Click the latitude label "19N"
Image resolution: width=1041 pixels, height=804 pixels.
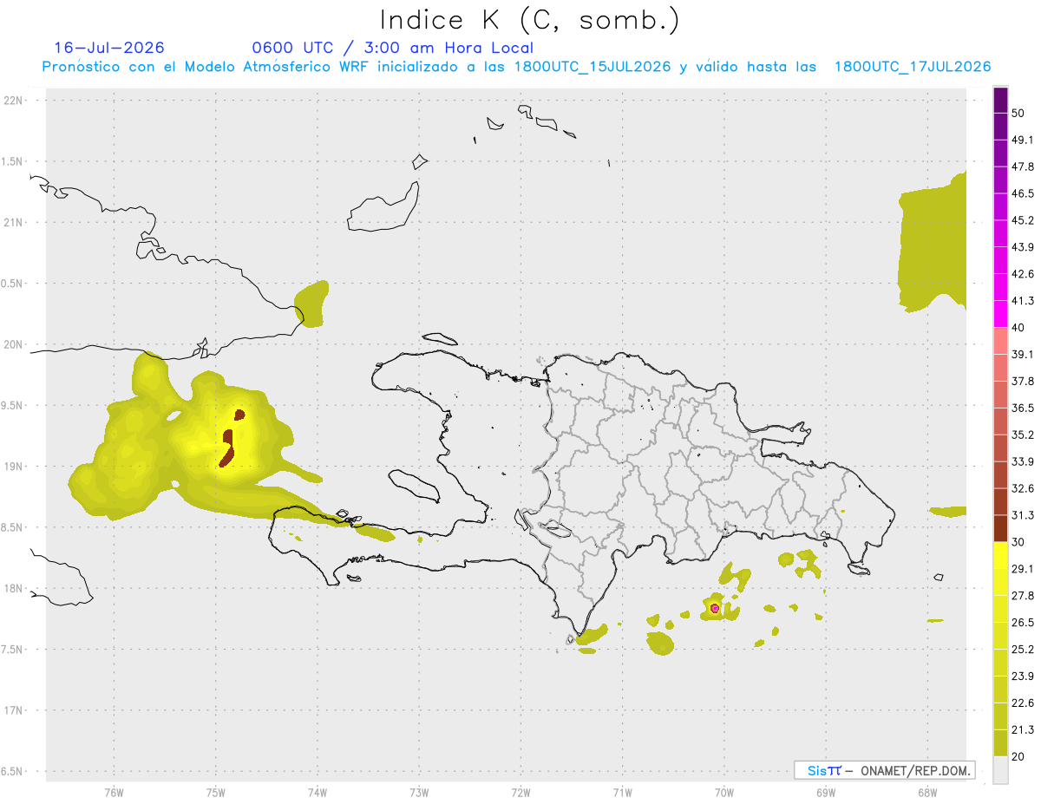click(13, 467)
